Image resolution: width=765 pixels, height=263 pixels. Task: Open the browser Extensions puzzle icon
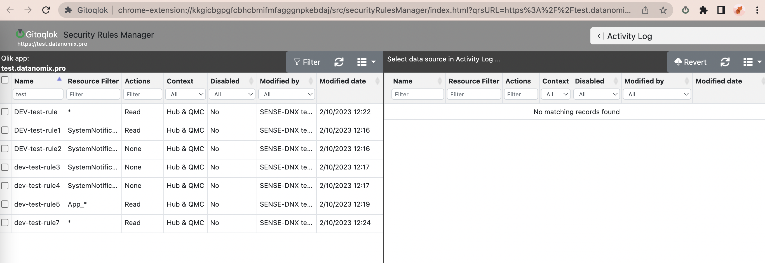click(x=703, y=10)
